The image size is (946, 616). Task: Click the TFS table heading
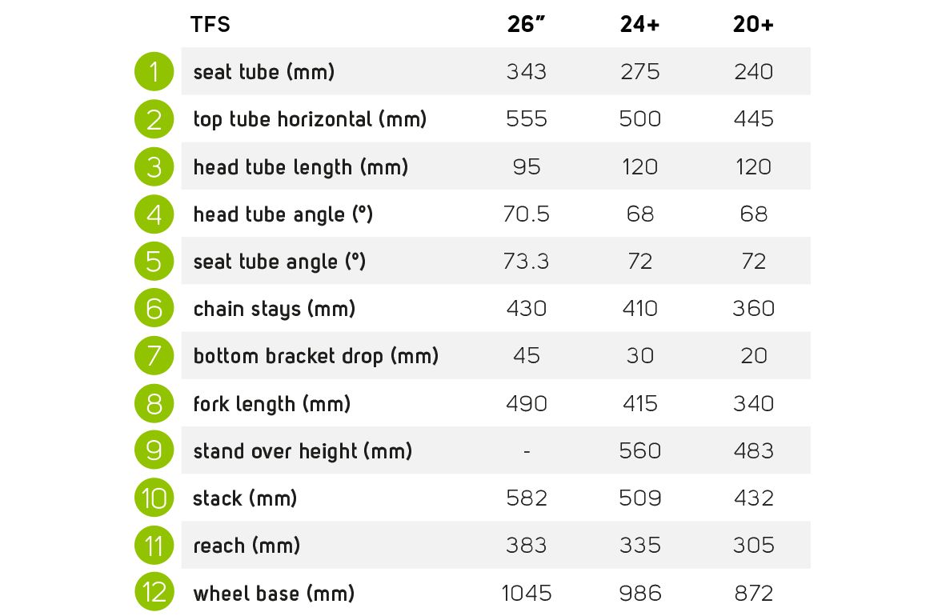pos(210,24)
